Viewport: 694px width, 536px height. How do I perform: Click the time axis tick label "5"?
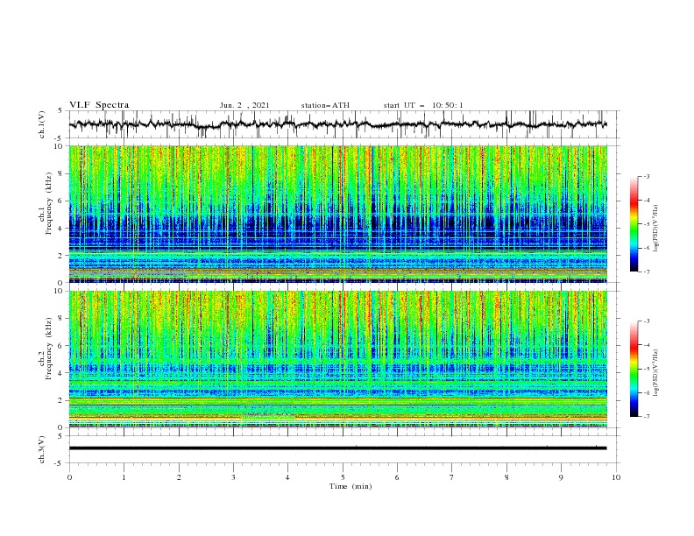[x=343, y=477]
